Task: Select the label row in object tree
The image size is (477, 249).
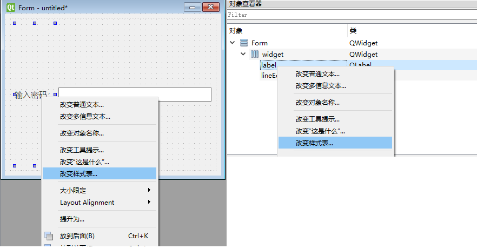Action: 268,65
